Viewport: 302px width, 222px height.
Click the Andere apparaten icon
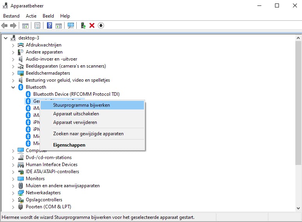pos(20,52)
